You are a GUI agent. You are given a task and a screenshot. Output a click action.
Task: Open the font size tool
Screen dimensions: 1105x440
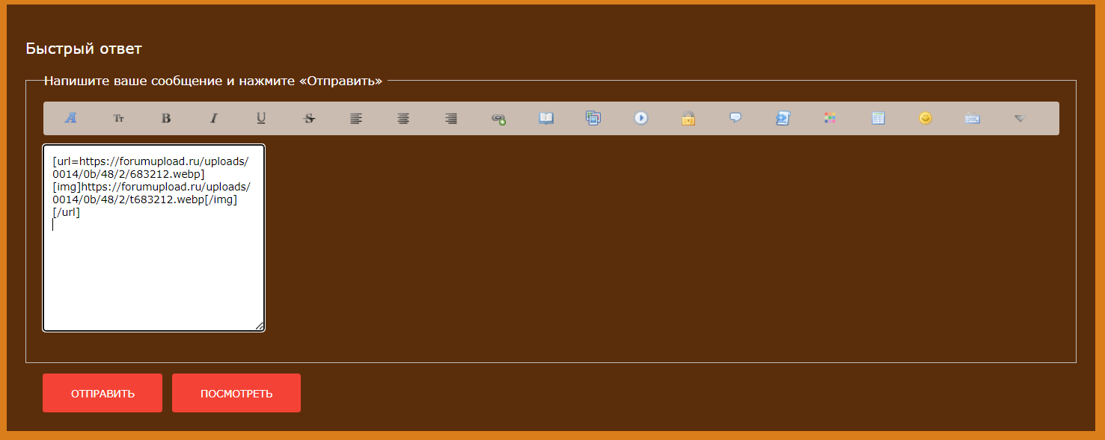pos(118,118)
